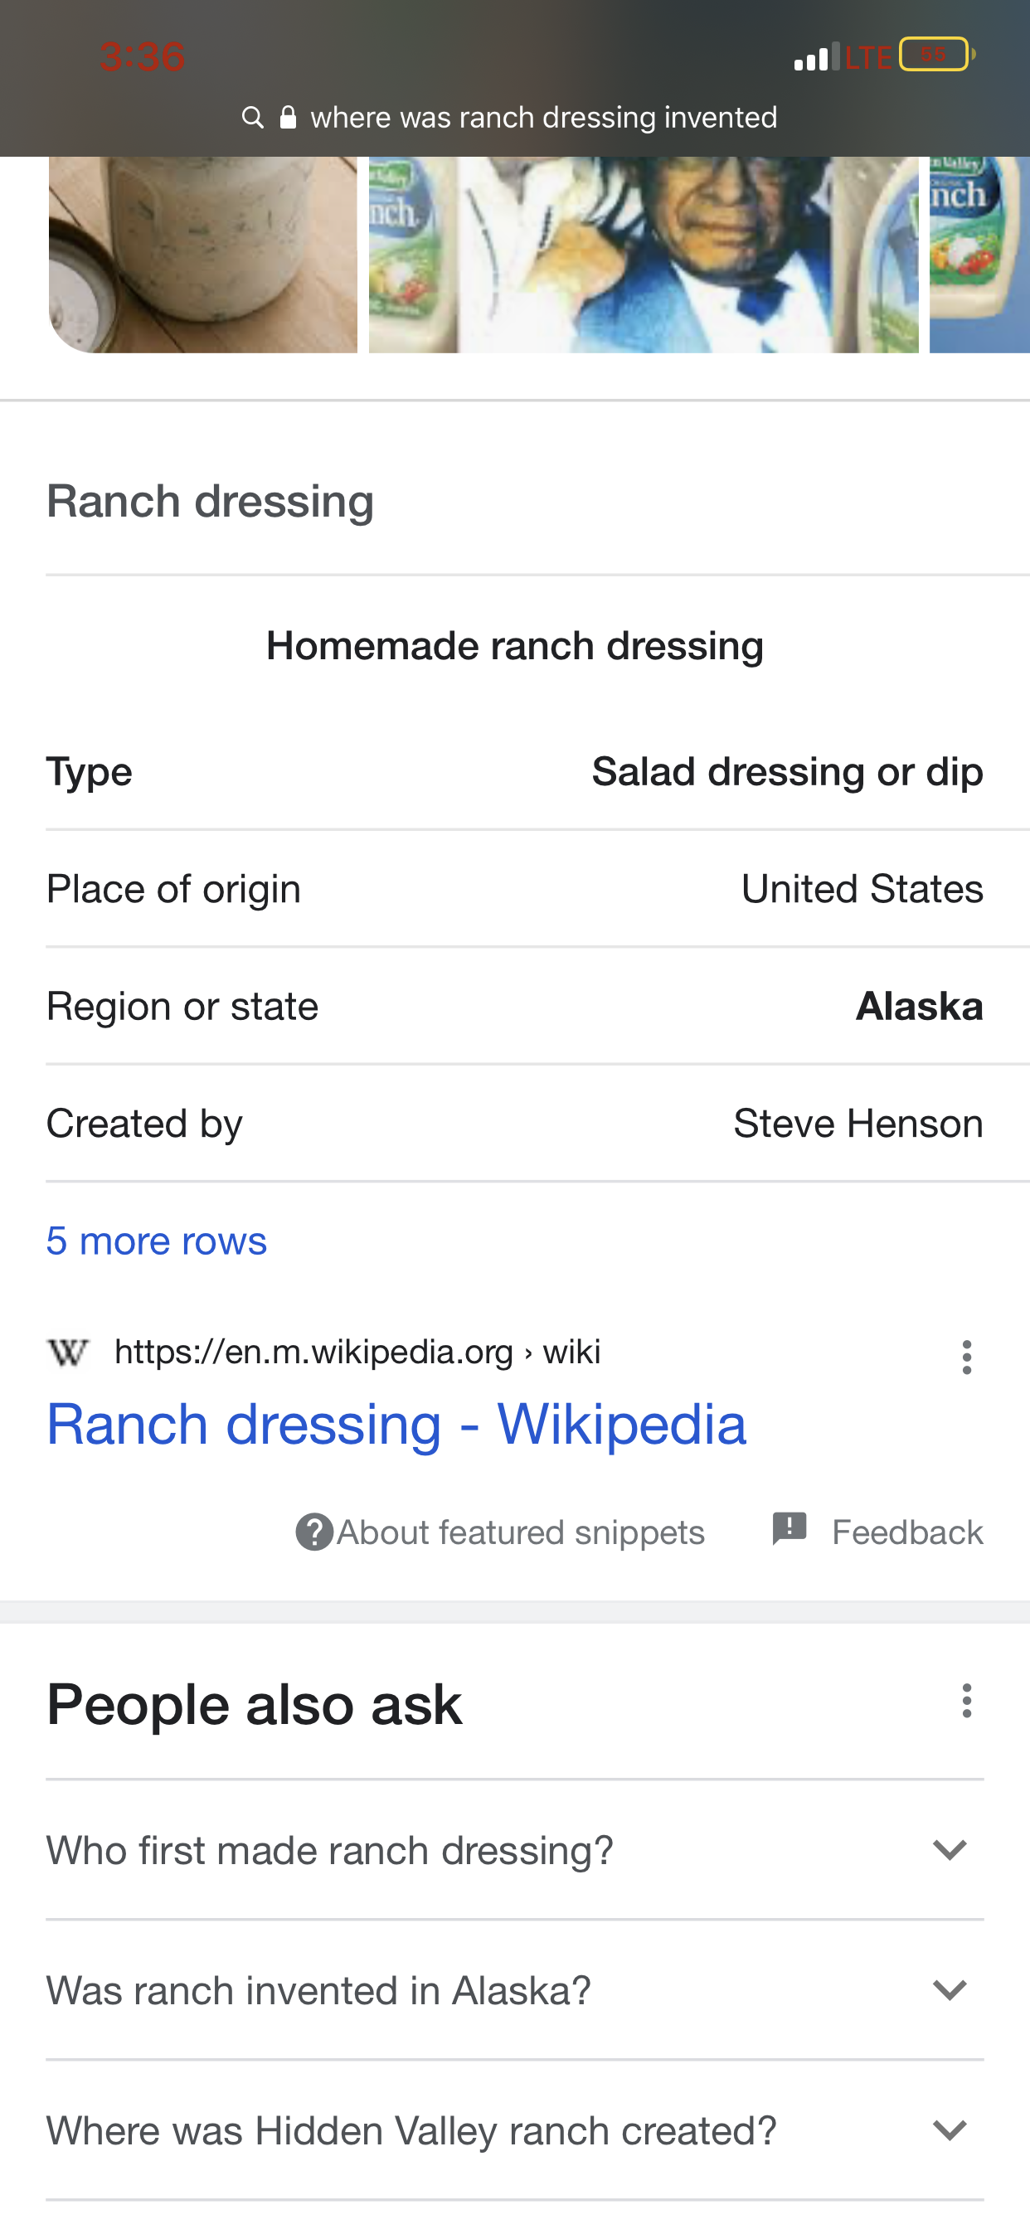This screenshot has width=1030, height=2229.
Task: Expand "Who first made ranch dressing?" question
Action: pos(950,1849)
